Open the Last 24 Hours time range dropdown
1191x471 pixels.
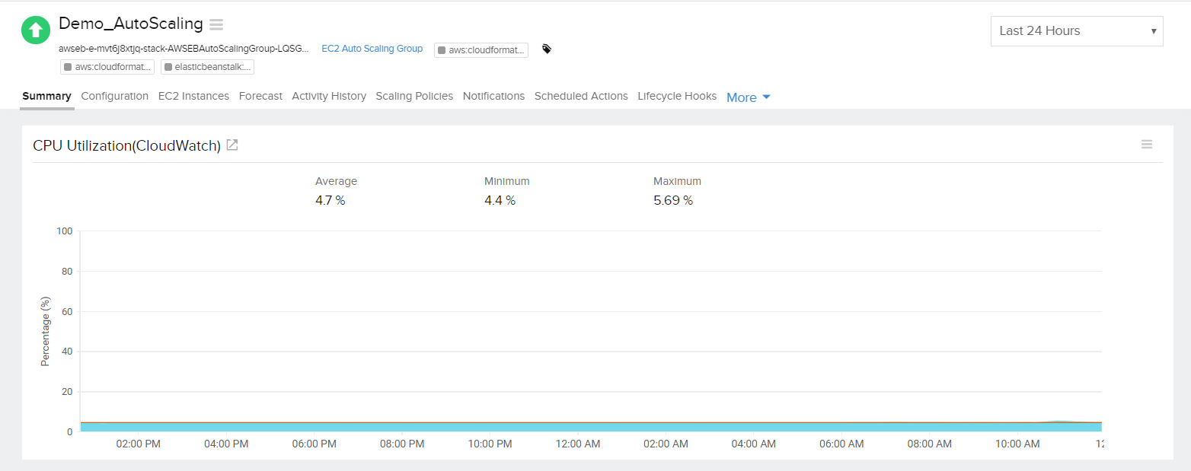(1076, 30)
